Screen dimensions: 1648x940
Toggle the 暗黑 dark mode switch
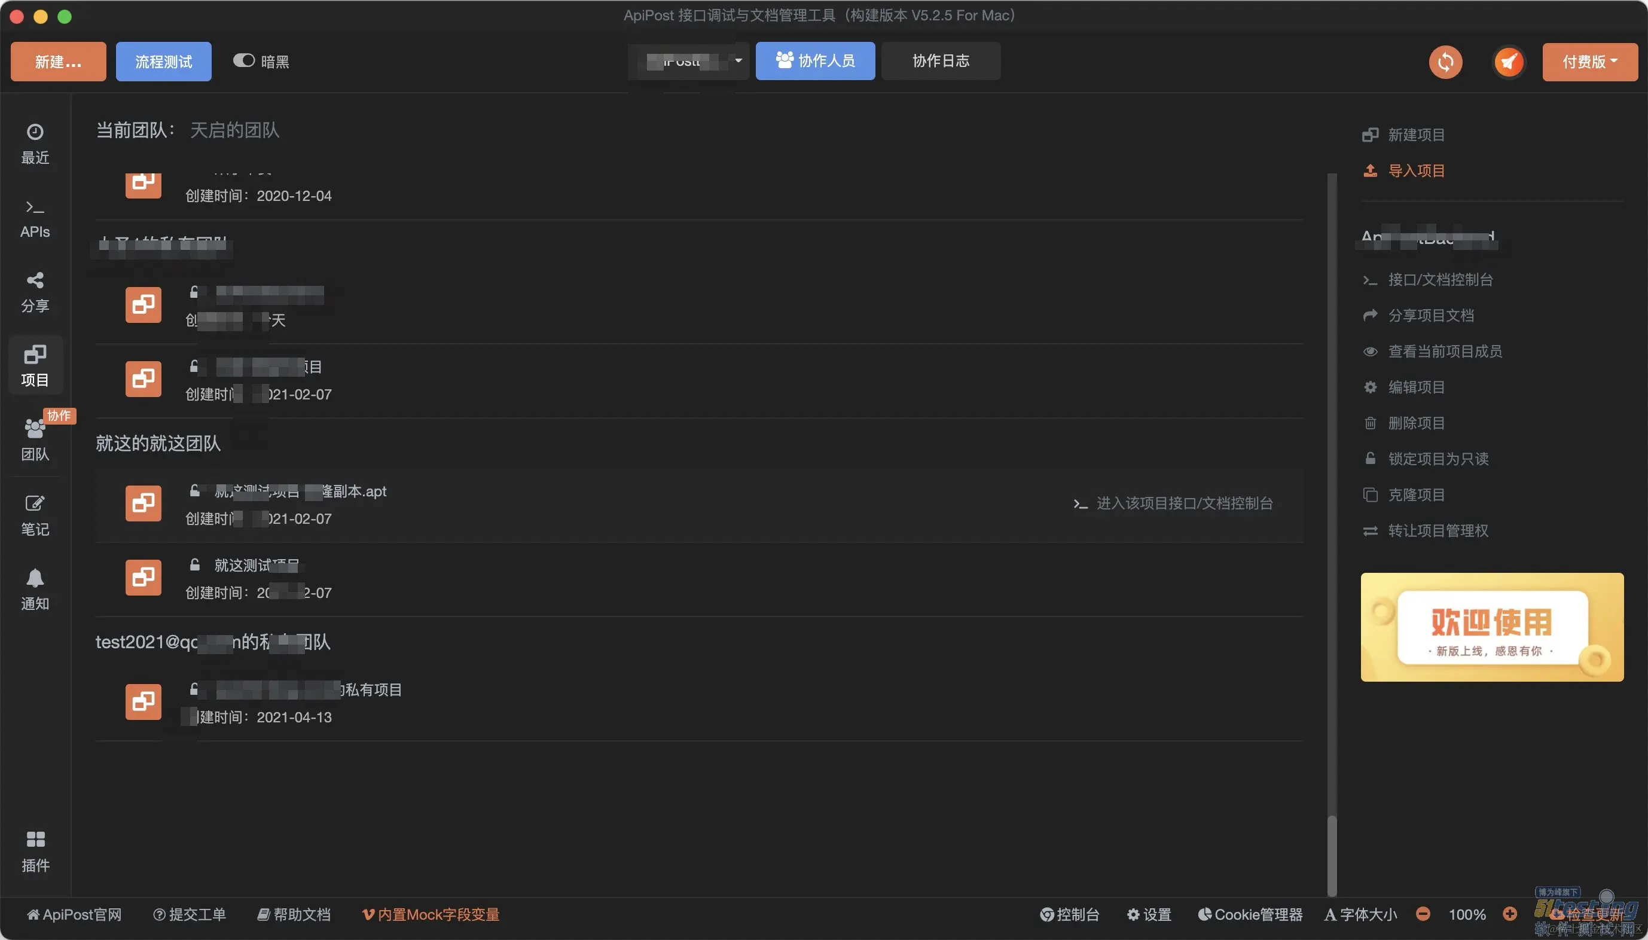point(244,60)
